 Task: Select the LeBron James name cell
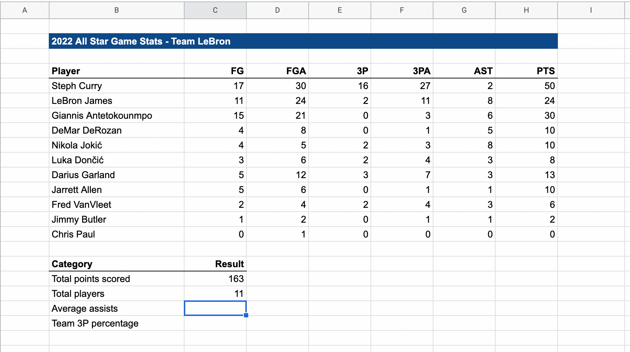tap(116, 101)
